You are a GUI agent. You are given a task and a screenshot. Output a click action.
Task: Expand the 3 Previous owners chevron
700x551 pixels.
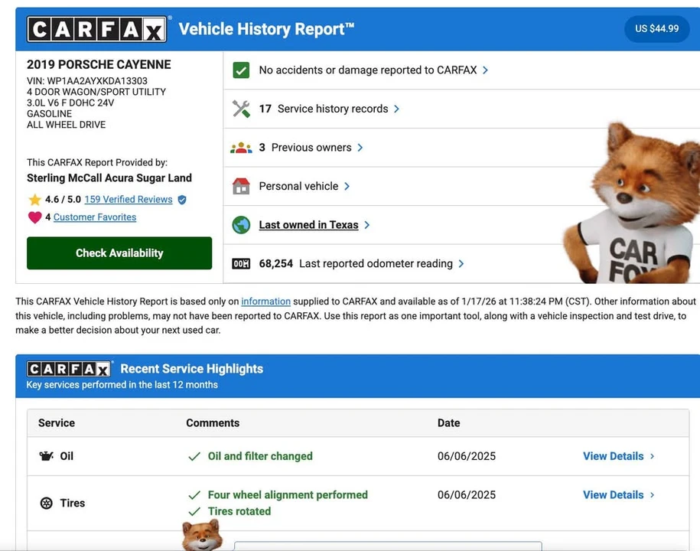click(x=360, y=148)
